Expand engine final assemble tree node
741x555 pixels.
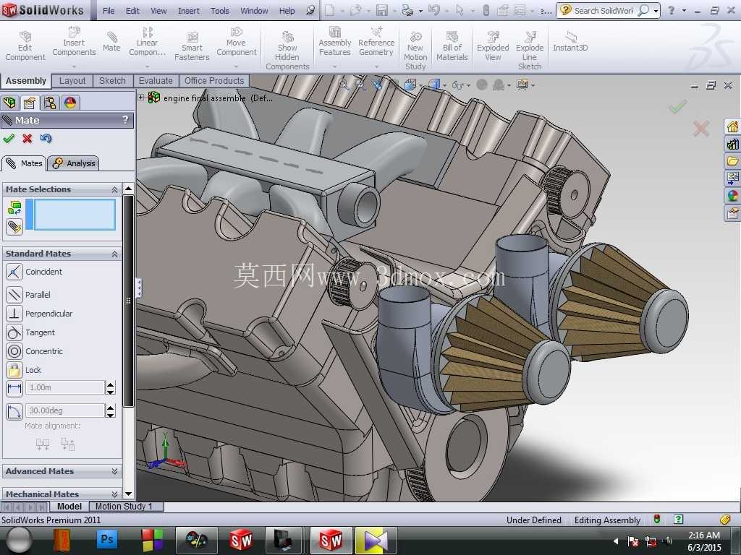(x=141, y=98)
